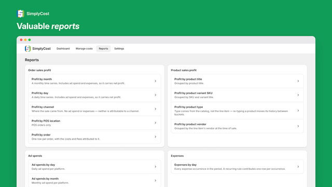Click chevron on Profit by POS location row
332x187 pixels.
point(156,123)
